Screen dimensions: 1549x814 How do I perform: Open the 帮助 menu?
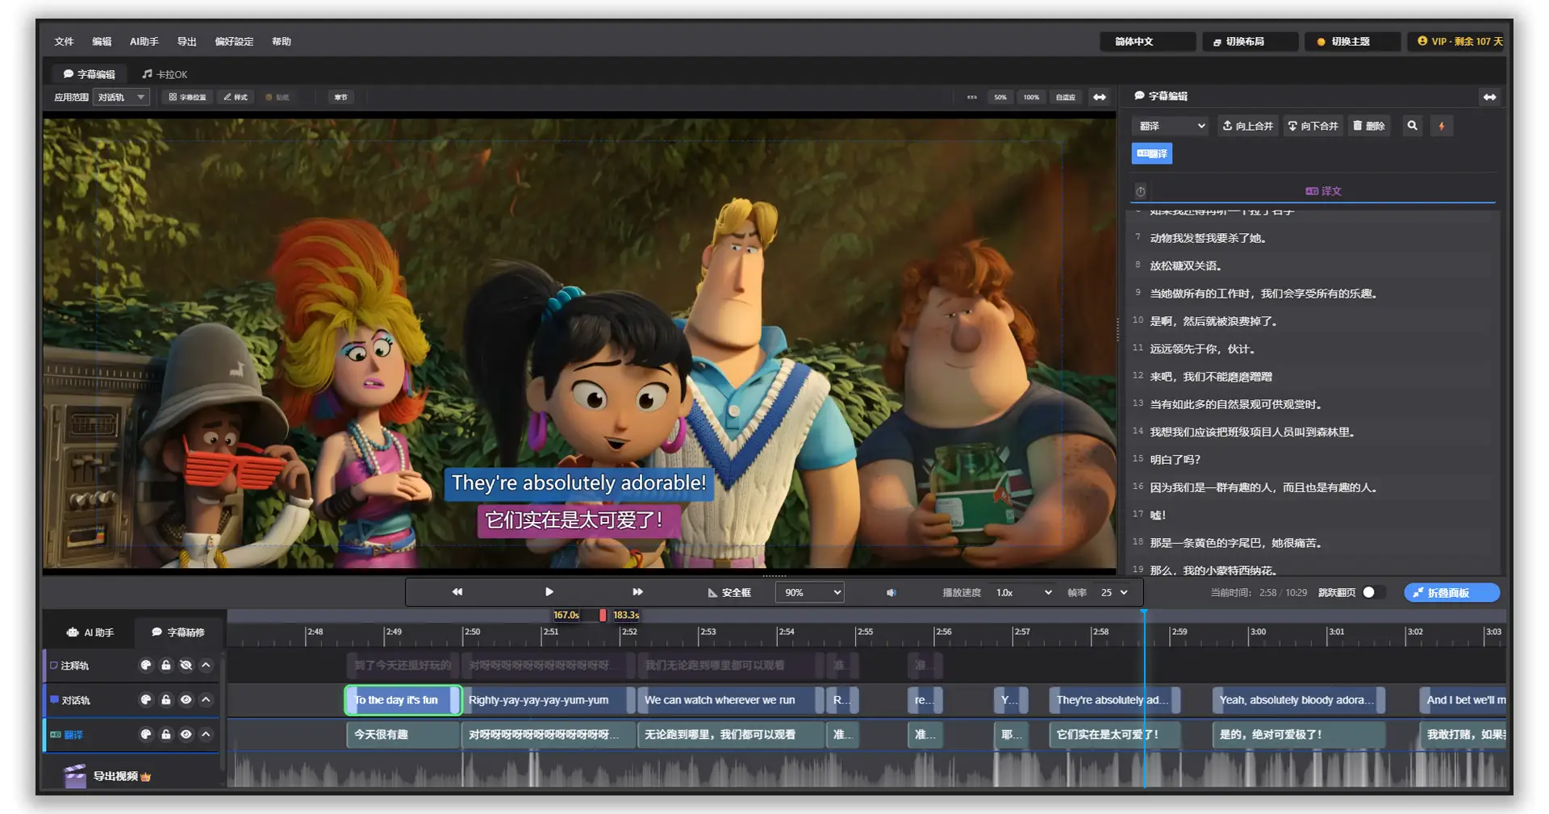[282, 42]
